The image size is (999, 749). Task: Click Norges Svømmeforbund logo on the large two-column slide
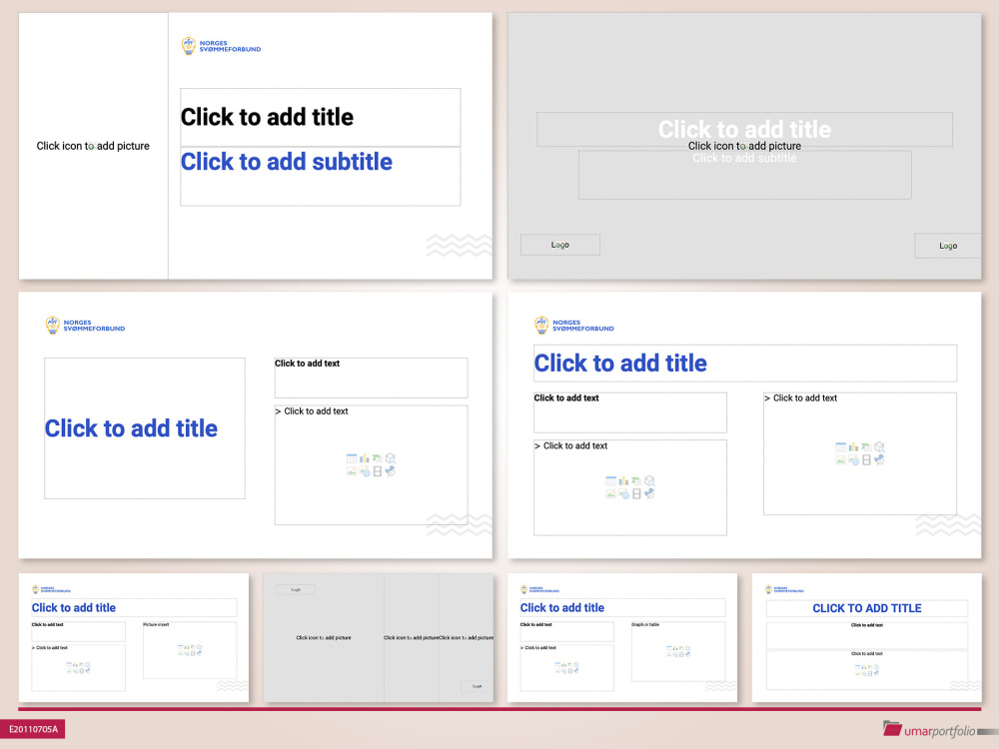574,326
